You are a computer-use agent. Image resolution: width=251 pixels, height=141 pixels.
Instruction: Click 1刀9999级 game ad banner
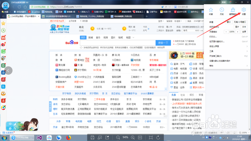pyautogui.click(x=186, y=55)
